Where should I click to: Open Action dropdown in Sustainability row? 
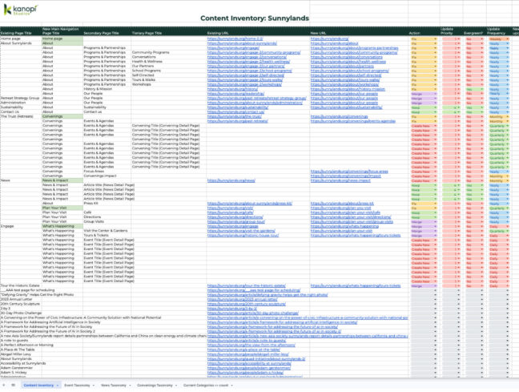coord(435,107)
